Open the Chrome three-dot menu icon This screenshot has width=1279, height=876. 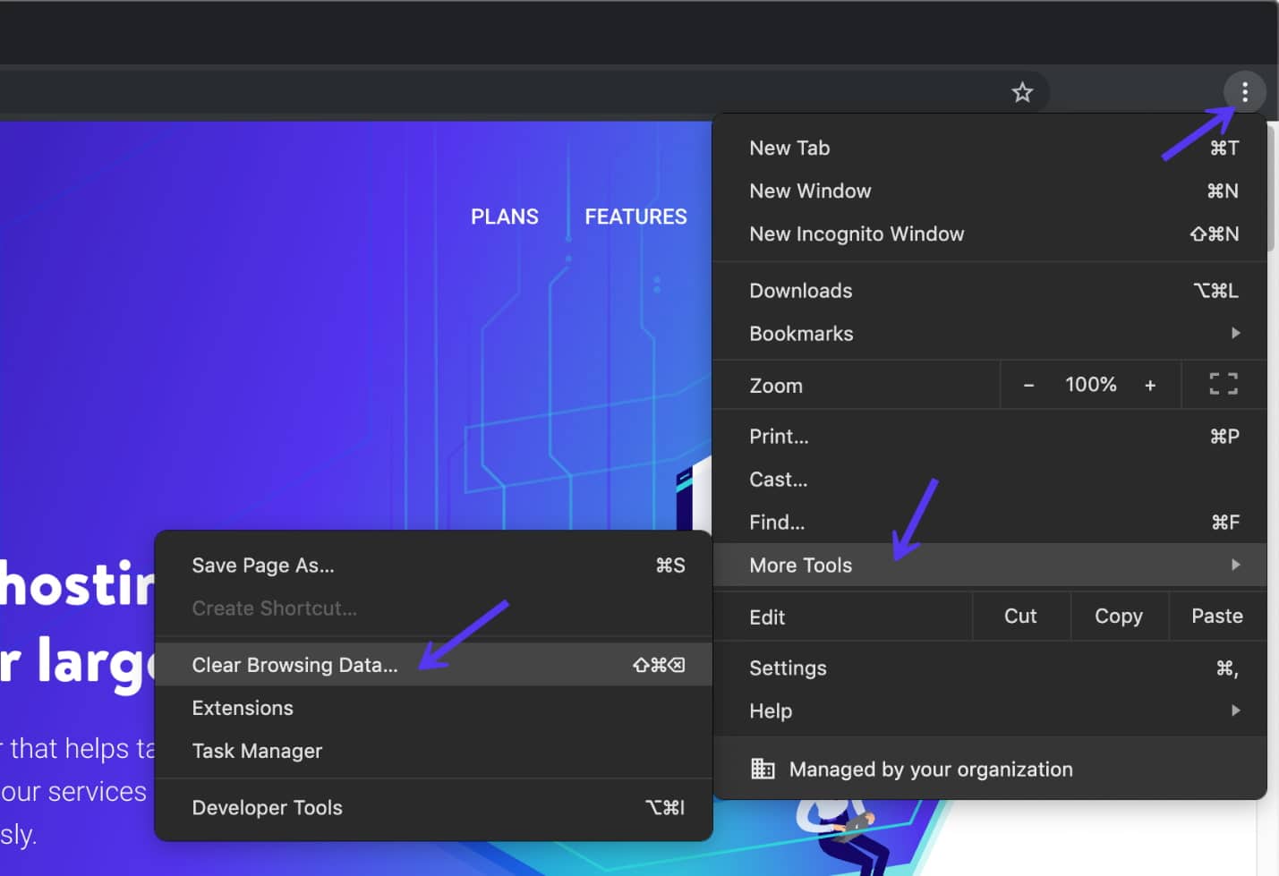1245,92
